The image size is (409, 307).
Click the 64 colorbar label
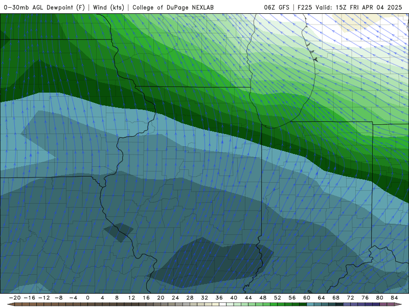pos(322,298)
